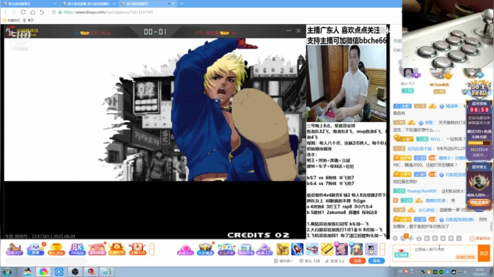This screenshot has width=494, height=277.
Task: Open the PK活动 icon
Action: click(x=77, y=250)
